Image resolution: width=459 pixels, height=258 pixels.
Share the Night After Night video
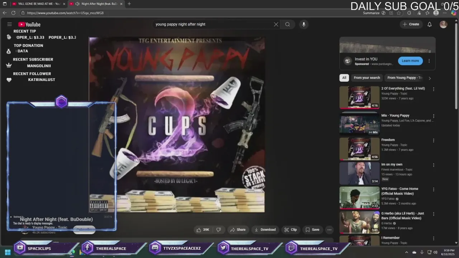pyautogui.click(x=238, y=230)
